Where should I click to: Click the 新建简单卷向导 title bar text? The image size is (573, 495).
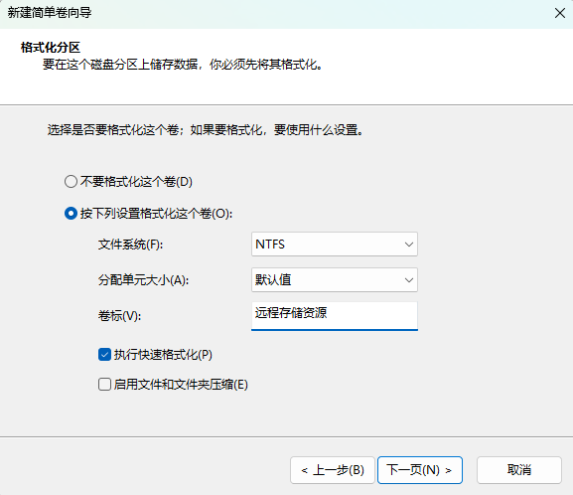[50, 13]
